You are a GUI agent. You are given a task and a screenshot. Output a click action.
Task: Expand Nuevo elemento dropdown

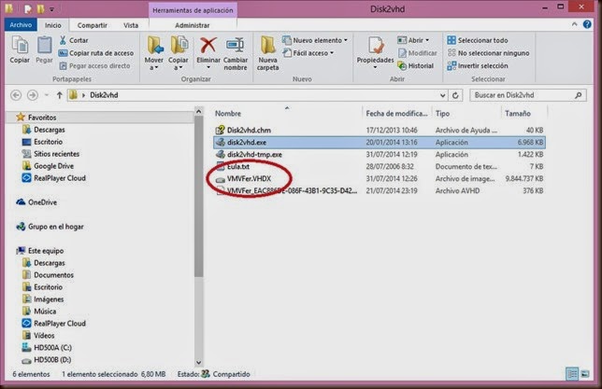click(x=346, y=40)
